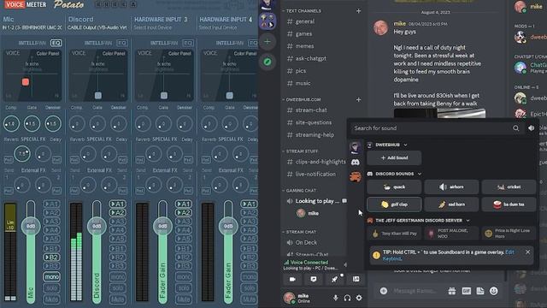Open Discord User Settings gear
The height and width of the screenshot is (308, 547).
pyautogui.click(x=359, y=298)
